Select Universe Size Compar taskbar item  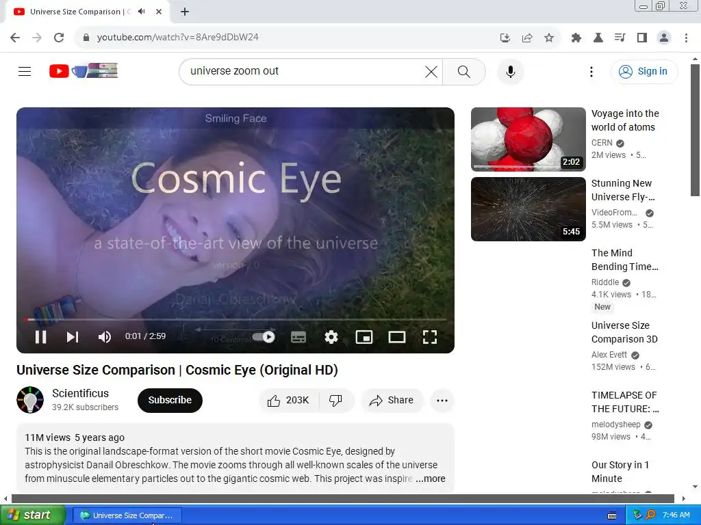click(127, 515)
